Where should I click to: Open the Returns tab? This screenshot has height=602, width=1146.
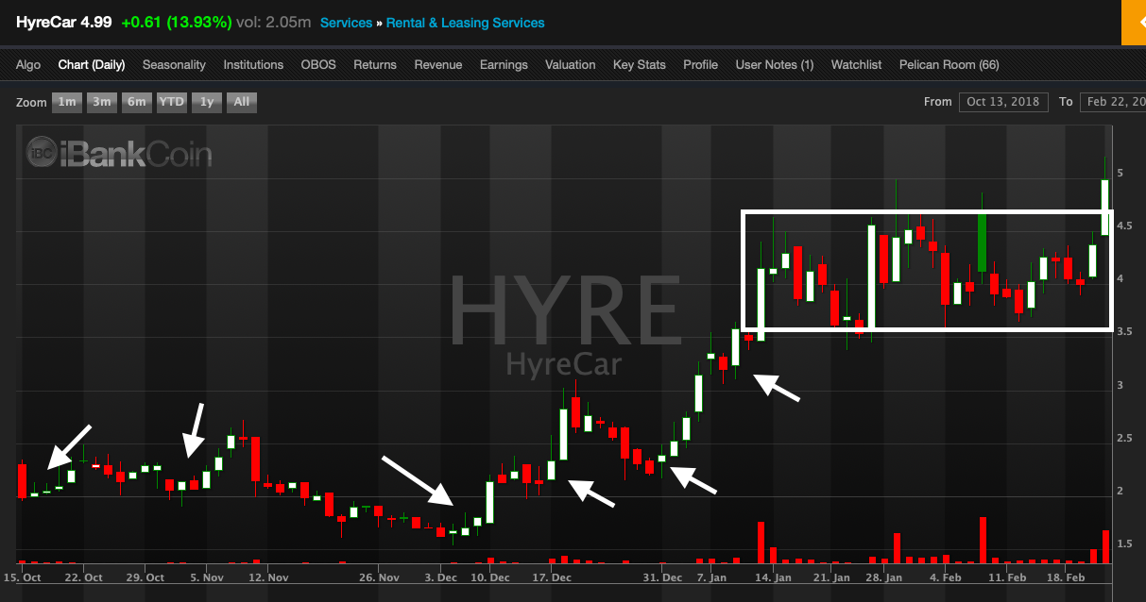(375, 65)
